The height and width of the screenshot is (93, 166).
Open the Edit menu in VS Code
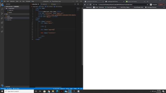pyautogui.click(x=8, y=1)
